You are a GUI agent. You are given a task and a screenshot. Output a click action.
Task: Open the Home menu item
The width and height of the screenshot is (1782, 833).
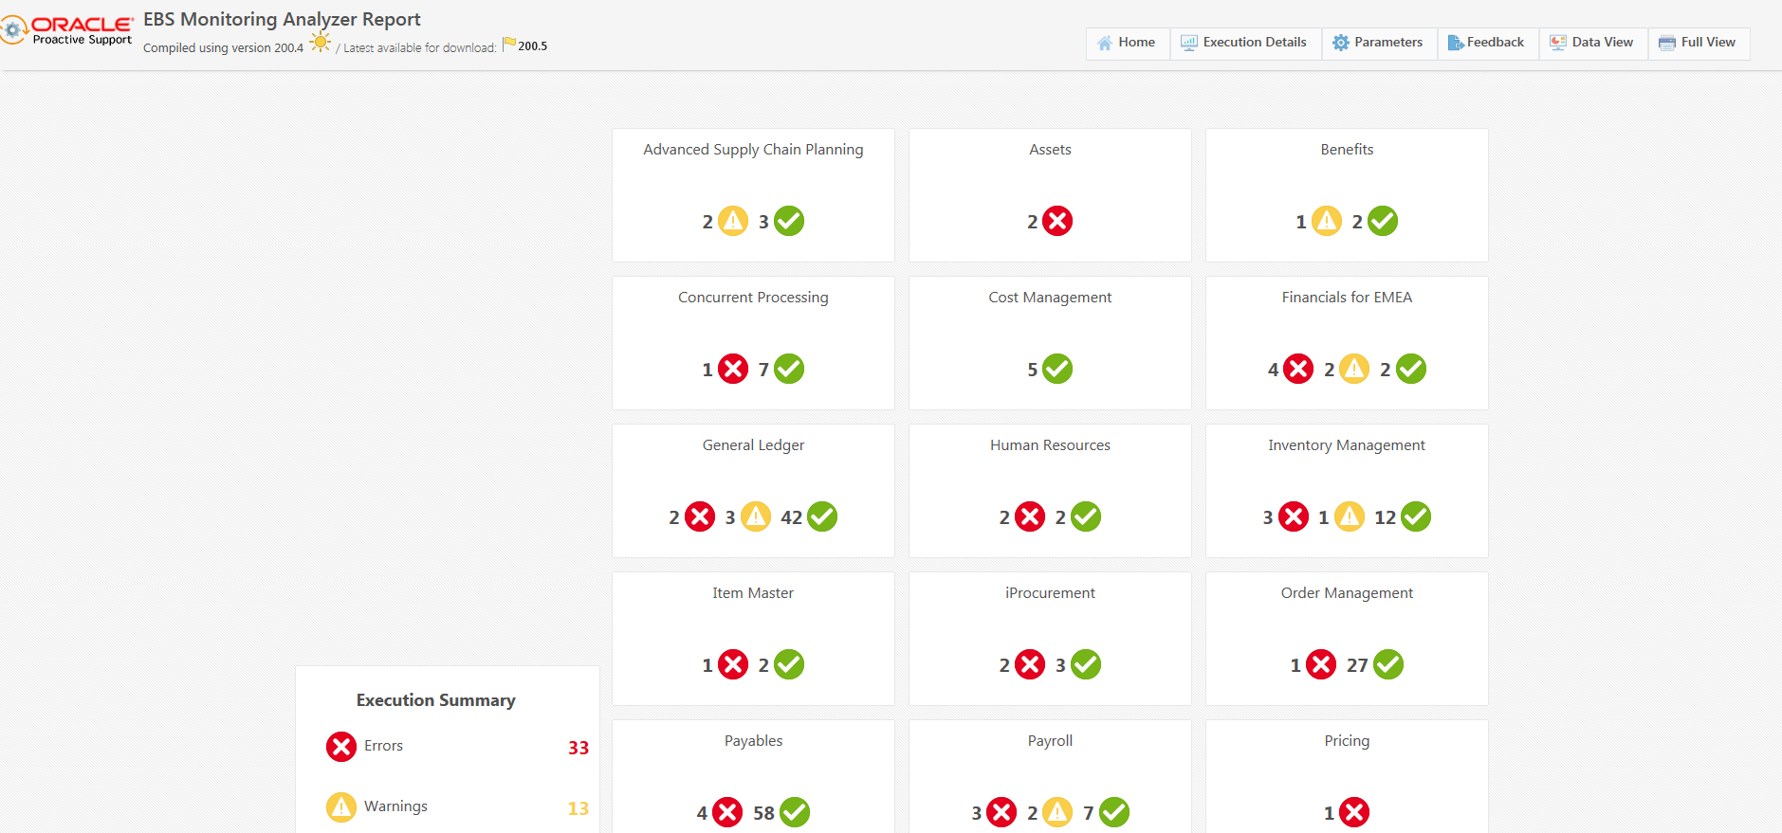click(1128, 43)
